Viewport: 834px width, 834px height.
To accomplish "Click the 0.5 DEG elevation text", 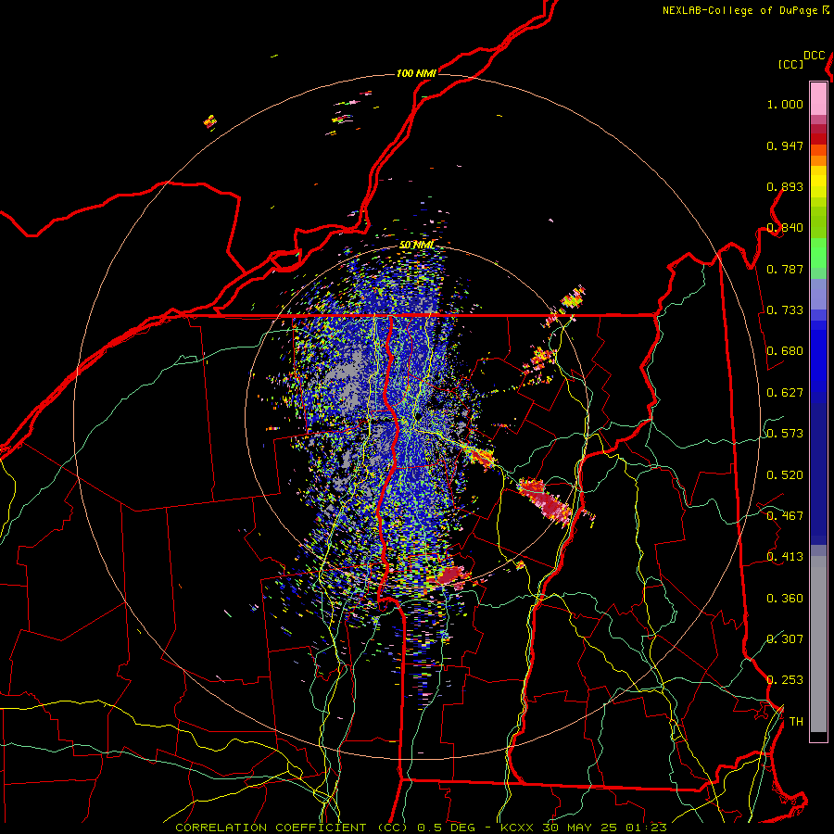I will click(447, 828).
